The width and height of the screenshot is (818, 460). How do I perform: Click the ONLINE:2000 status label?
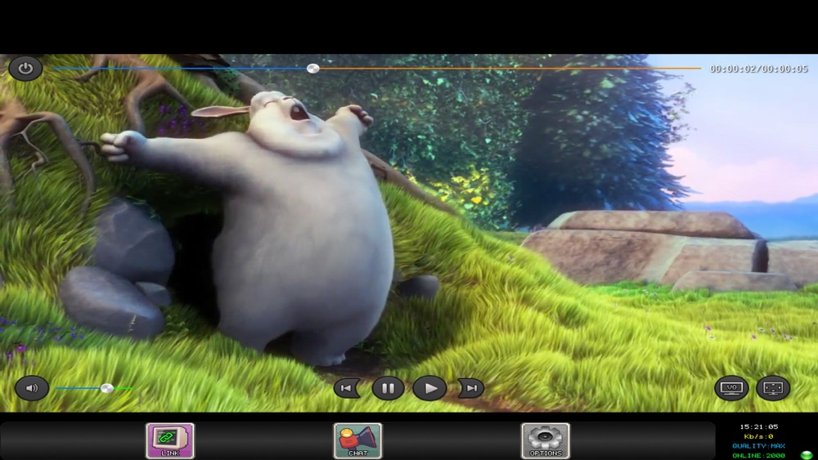[758, 455]
